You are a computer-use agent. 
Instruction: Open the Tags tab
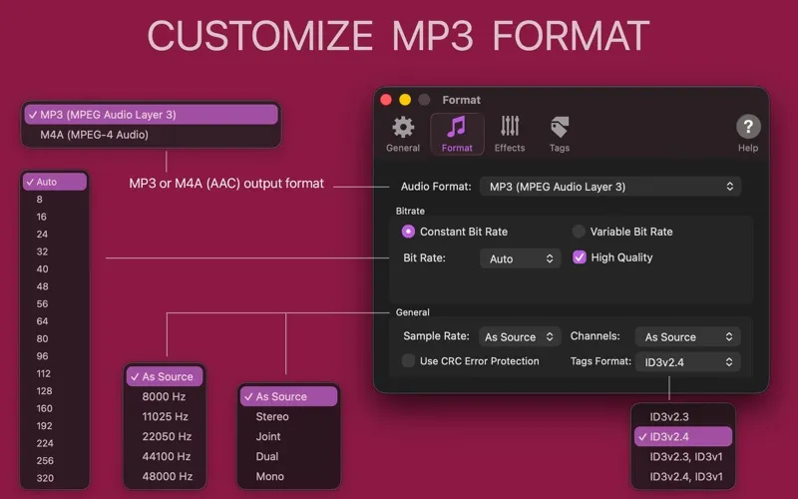coord(560,134)
